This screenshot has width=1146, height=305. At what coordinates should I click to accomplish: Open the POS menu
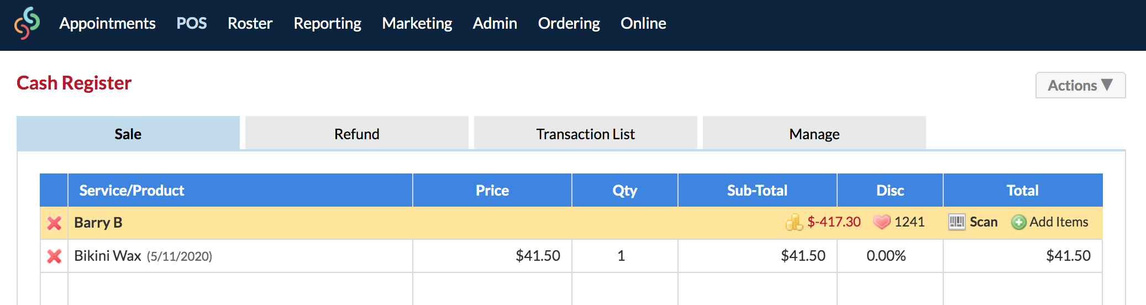(191, 23)
